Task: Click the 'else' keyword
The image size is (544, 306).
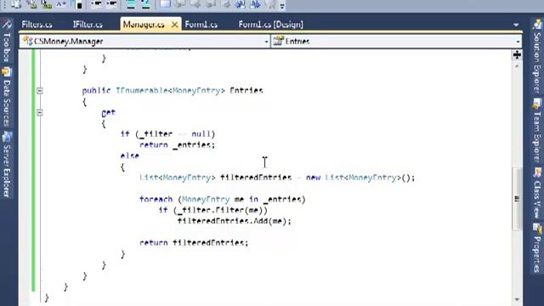Action: tap(130, 156)
